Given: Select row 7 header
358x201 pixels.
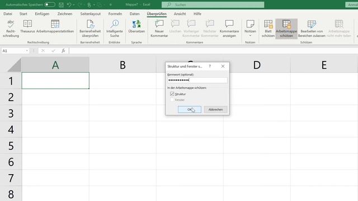Looking at the screenshot, I should click(x=11, y=178).
